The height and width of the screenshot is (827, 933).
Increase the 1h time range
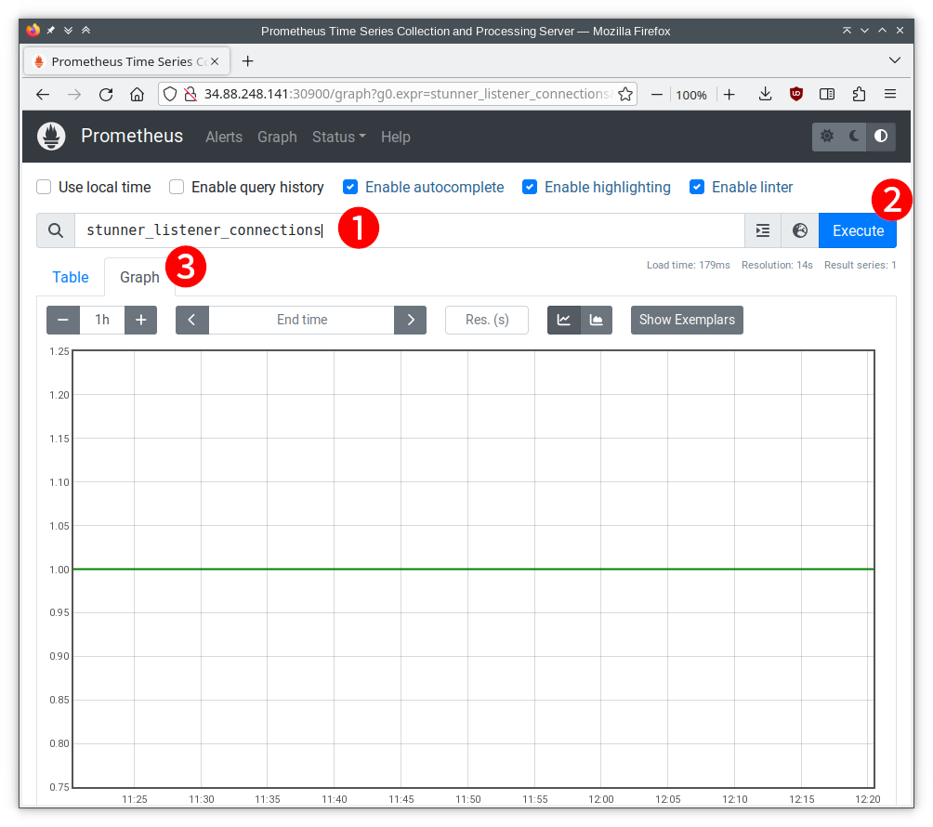point(141,320)
